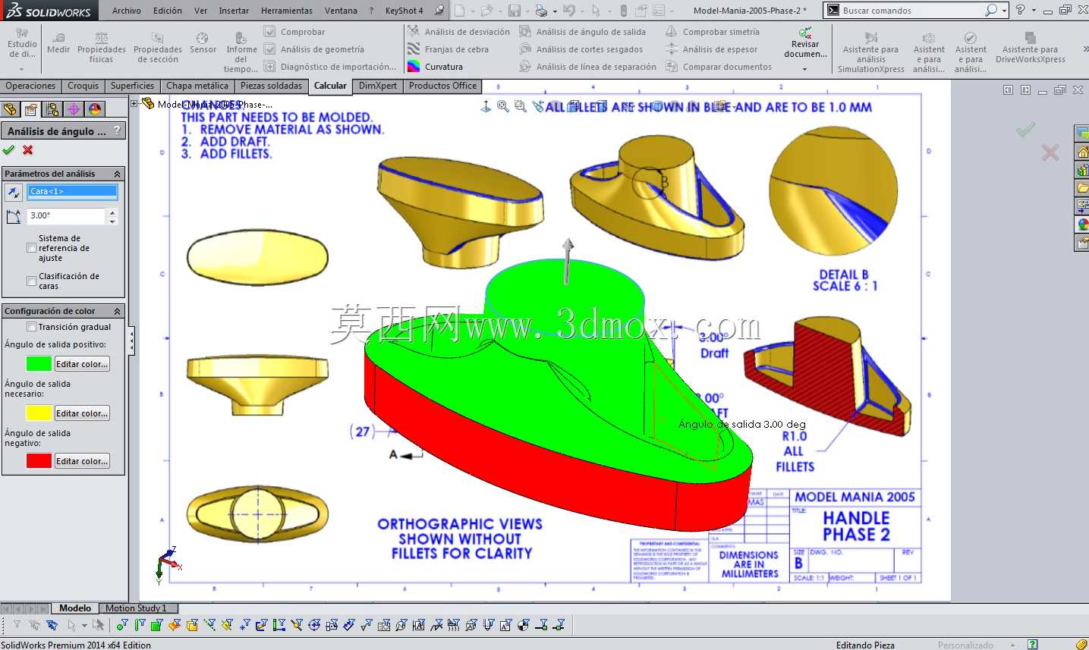Click the Medir measure tool

pyautogui.click(x=58, y=44)
